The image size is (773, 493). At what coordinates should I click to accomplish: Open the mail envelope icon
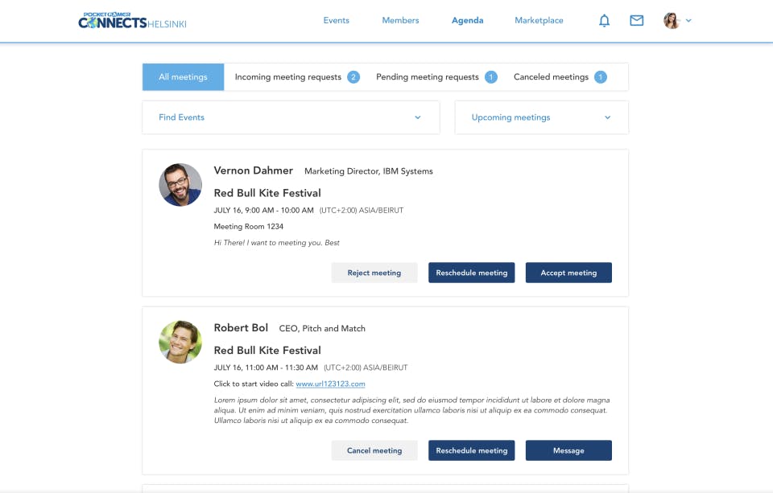636,21
